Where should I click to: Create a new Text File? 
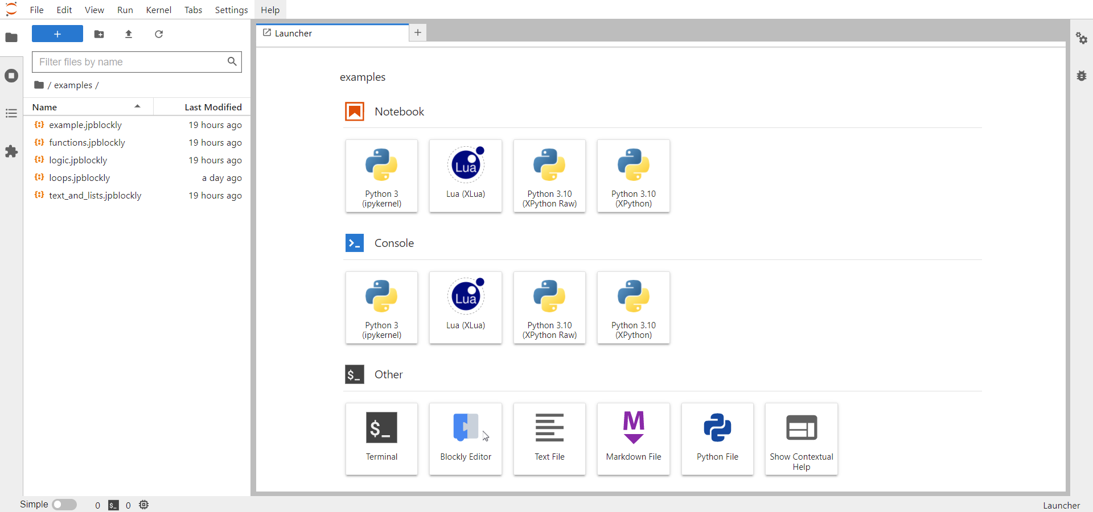click(549, 439)
